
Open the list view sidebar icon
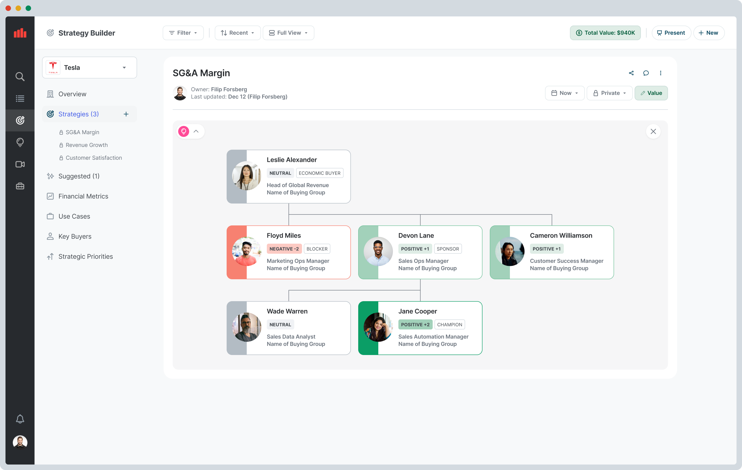pyautogui.click(x=20, y=99)
